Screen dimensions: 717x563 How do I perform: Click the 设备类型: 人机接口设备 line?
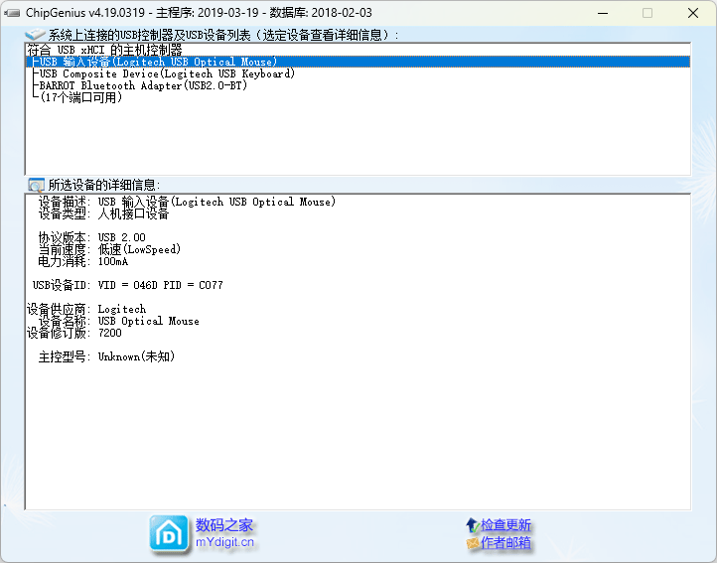[x=103, y=213]
